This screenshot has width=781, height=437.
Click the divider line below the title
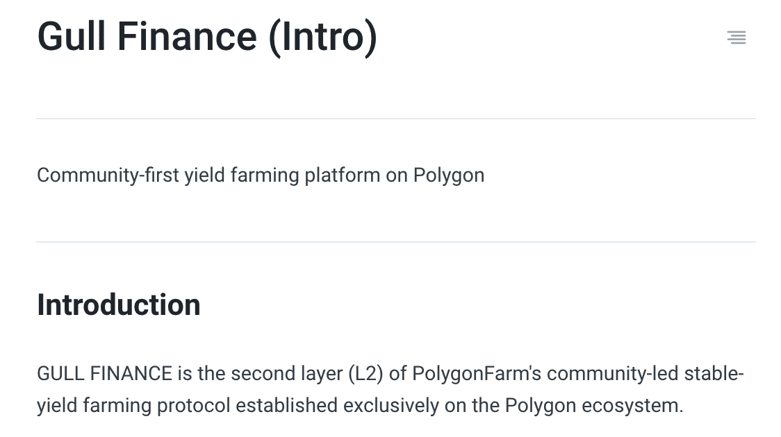click(x=396, y=119)
